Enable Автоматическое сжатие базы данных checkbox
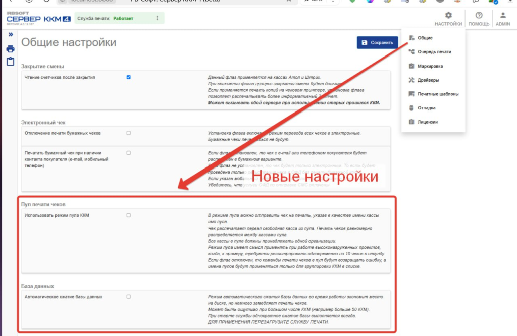Viewport: 517px width, 336px height. pyautogui.click(x=129, y=297)
